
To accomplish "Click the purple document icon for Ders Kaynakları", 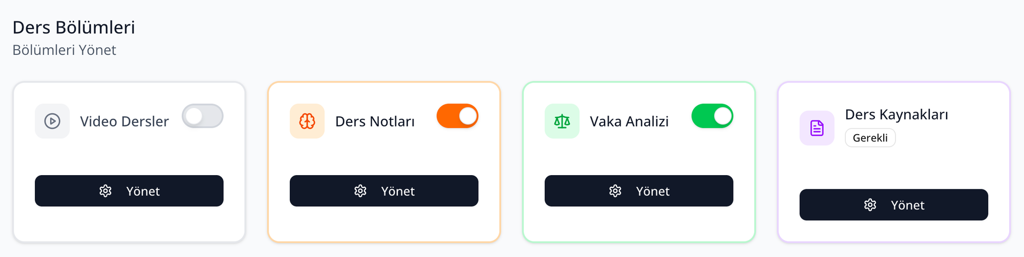I will point(817,128).
